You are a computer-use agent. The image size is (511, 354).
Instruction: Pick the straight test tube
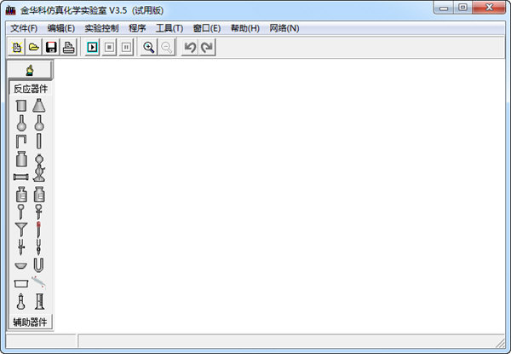pyautogui.click(x=39, y=141)
